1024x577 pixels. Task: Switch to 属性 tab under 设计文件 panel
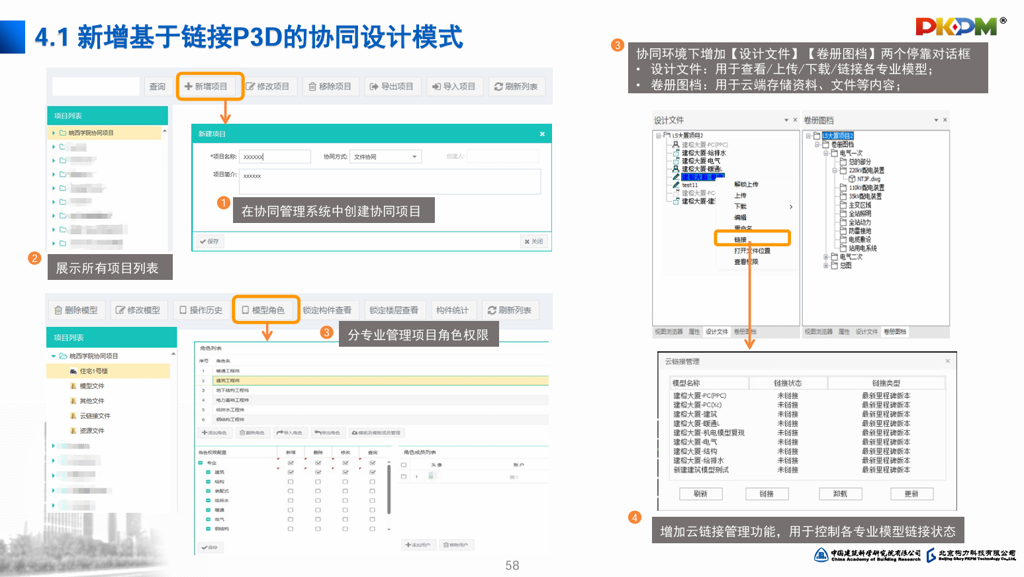coord(694,332)
